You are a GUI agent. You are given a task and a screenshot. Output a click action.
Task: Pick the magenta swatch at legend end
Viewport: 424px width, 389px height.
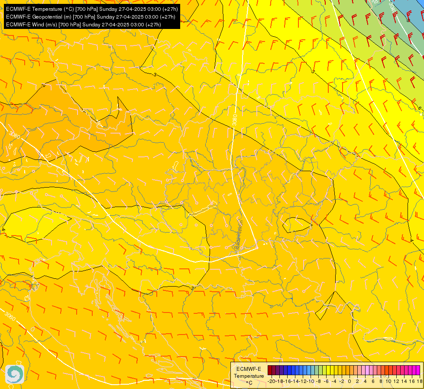(x=418, y=370)
